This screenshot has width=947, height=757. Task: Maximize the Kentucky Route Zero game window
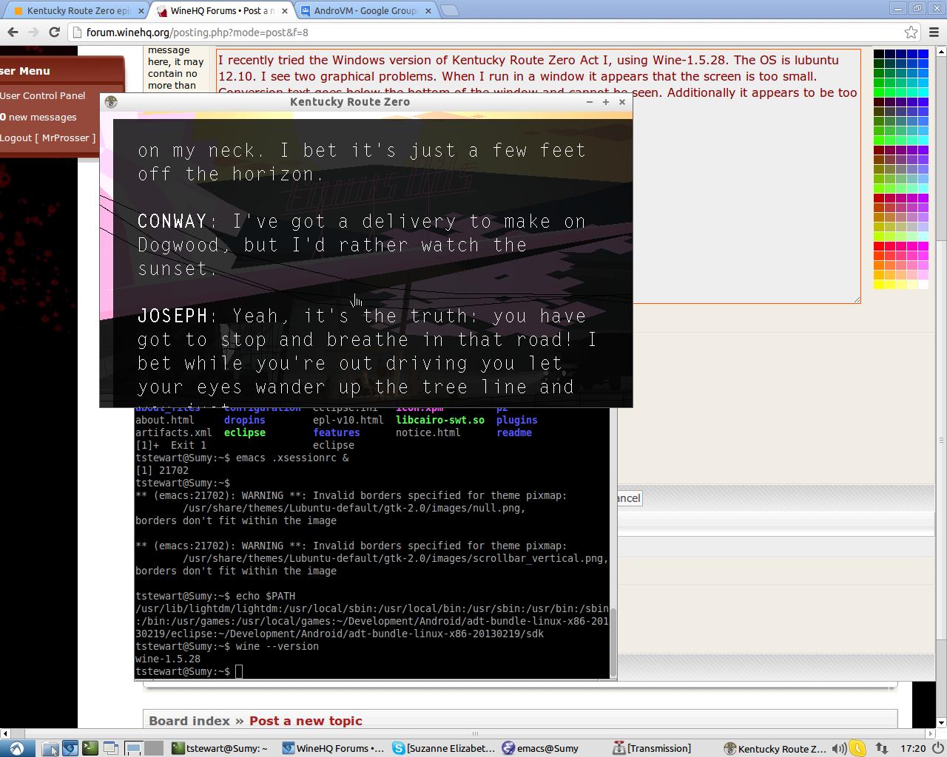point(606,102)
